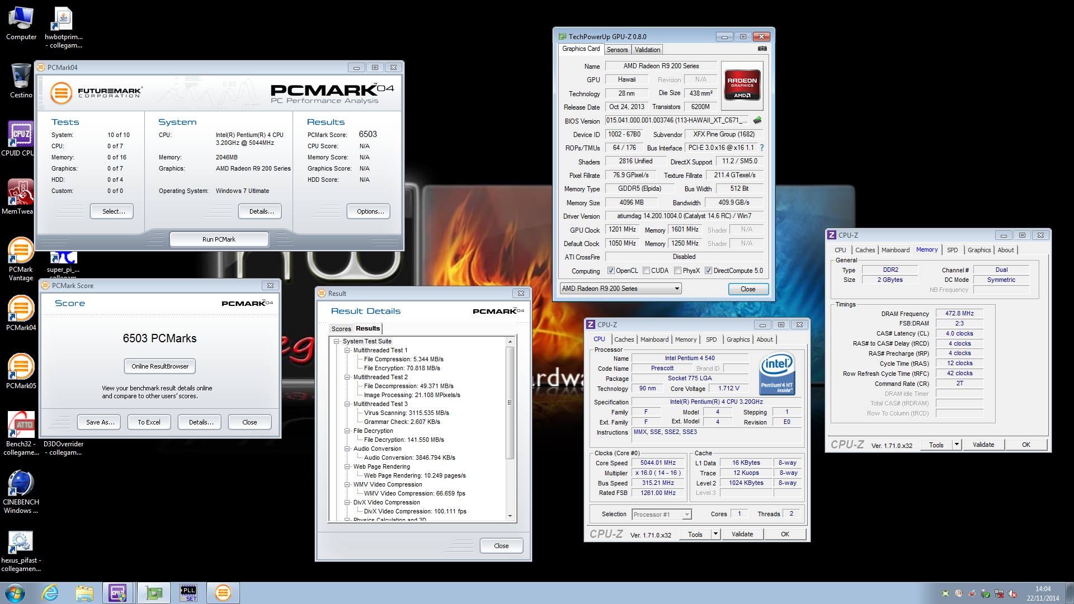Screen dimensions: 1074x604
Task: Open Caches tab in CPU-Z CPU window
Action: click(x=624, y=339)
